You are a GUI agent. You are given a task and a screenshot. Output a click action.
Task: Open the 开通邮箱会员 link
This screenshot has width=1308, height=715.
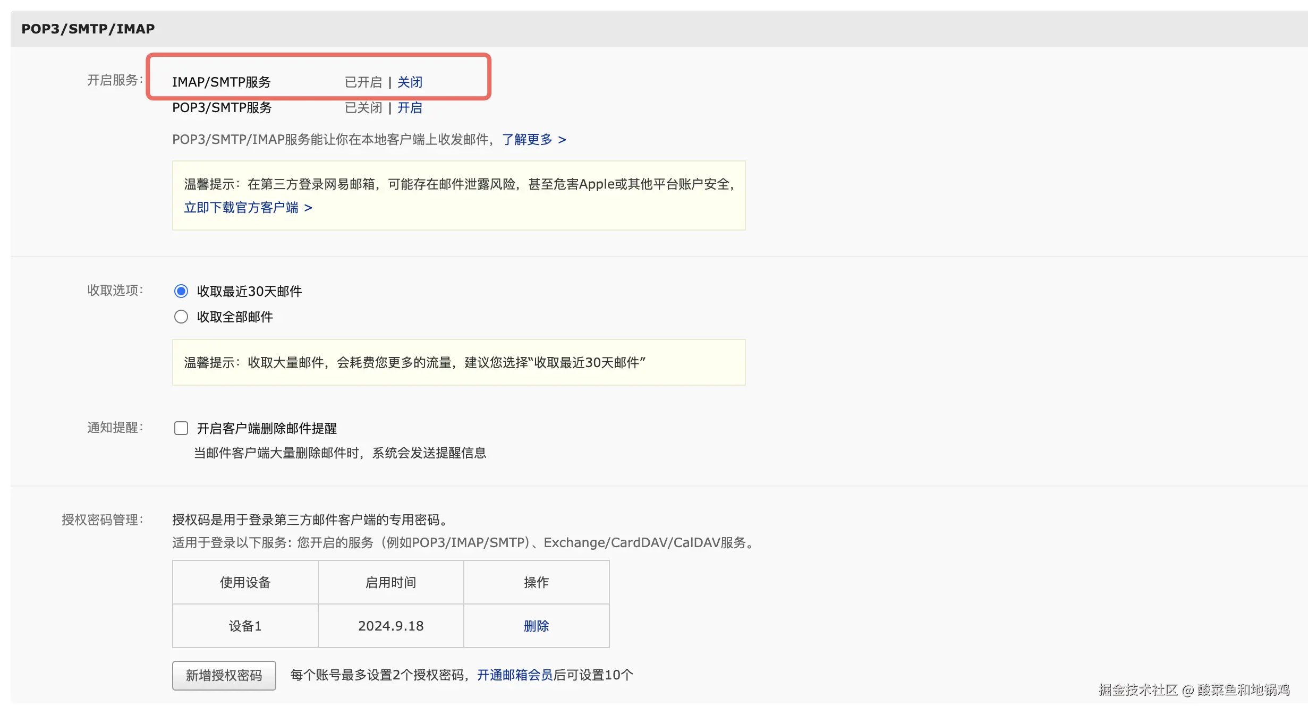[515, 675]
